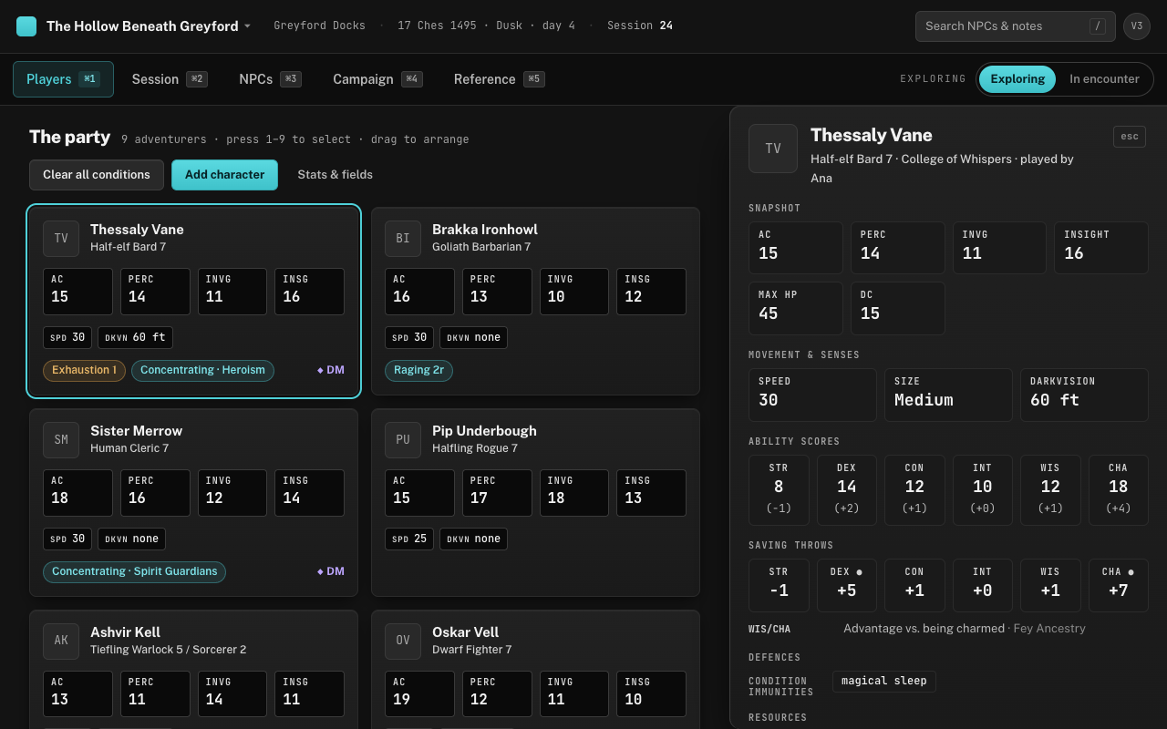Viewport: 1167px width, 729px height.
Task: Click Clear all conditions button
Action: click(x=97, y=175)
